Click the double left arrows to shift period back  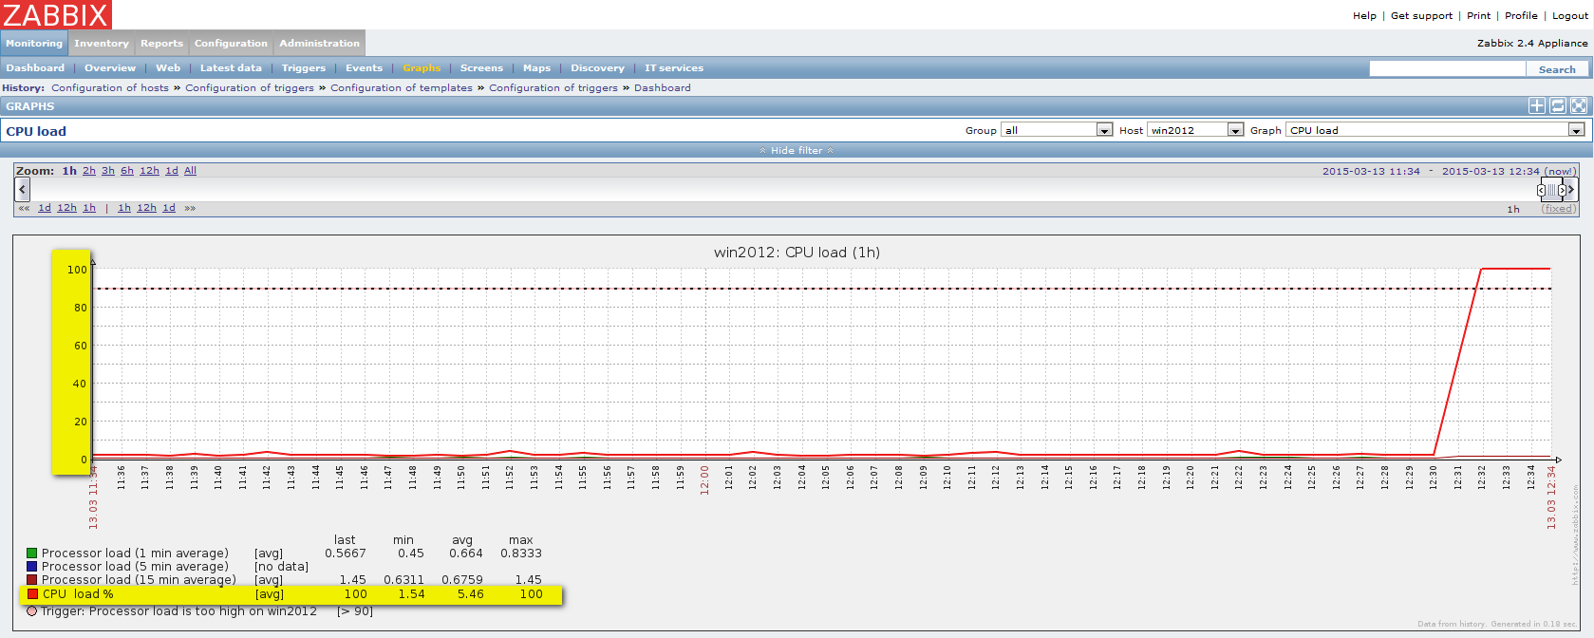pos(25,208)
